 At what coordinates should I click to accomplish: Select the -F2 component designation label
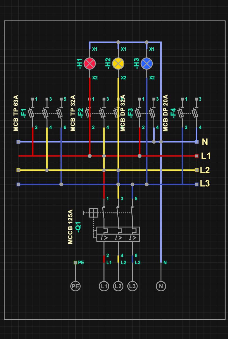(80, 113)
